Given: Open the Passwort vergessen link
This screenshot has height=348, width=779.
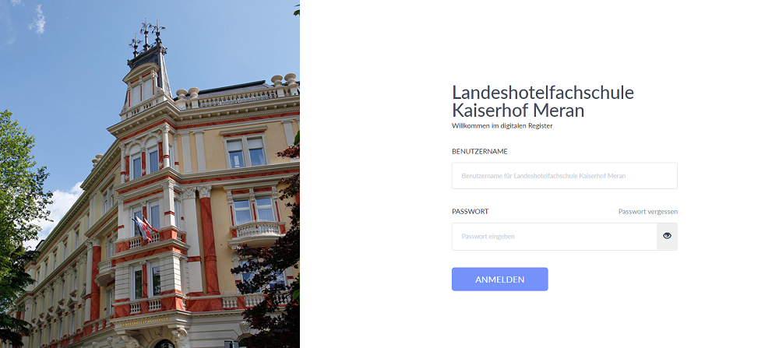Looking at the screenshot, I should [648, 212].
